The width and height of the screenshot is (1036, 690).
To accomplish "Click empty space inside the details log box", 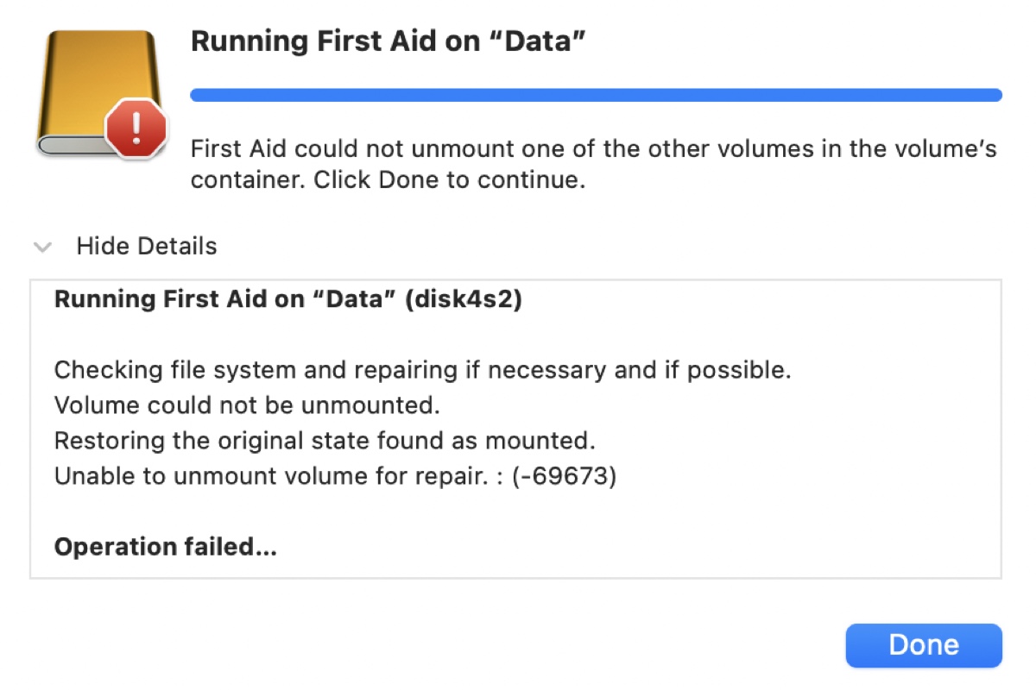I will pyautogui.click(x=777, y=535).
